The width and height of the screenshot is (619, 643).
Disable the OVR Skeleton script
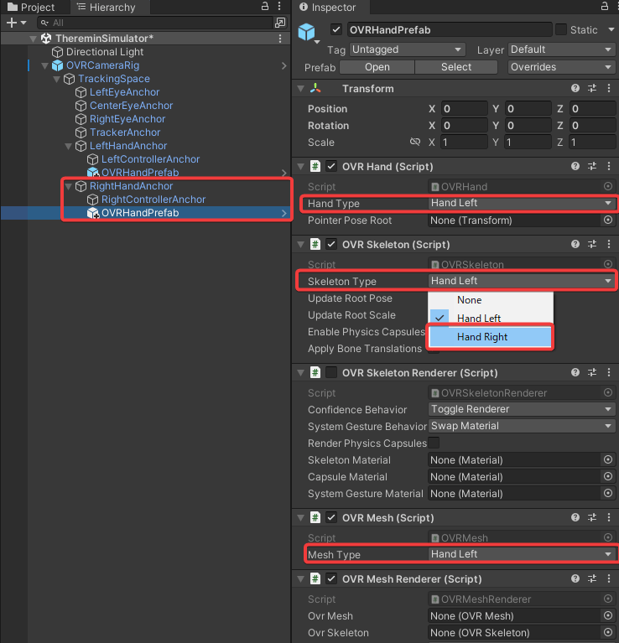pyautogui.click(x=331, y=245)
